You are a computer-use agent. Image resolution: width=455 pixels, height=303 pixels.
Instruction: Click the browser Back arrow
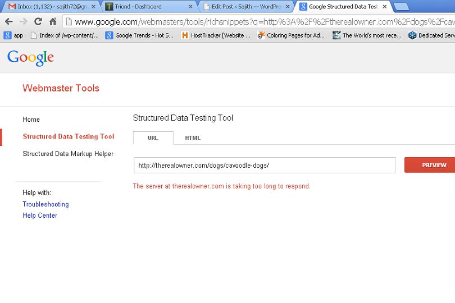[9, 21]
